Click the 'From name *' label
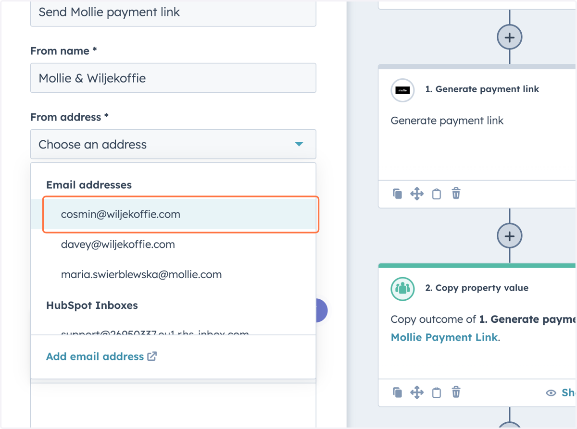577x429 pixels. (x=63, y=51)
